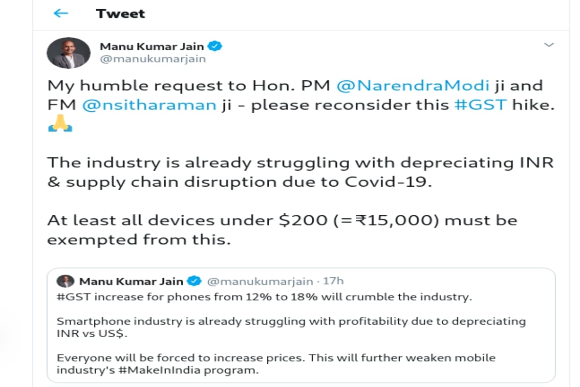Click the folded hands emoji
580x387 pixels.
coord(60,125)
